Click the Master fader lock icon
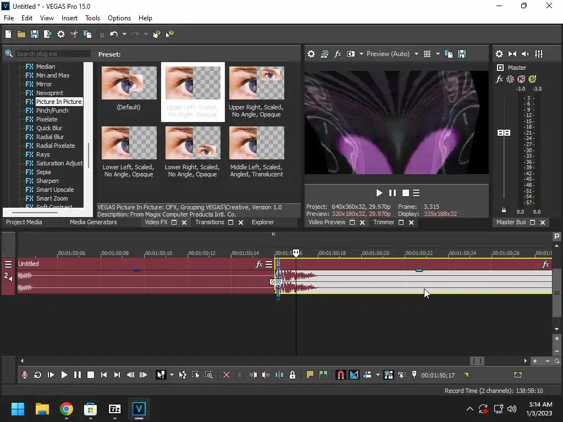Image resolution: width=563 pixels, height=422 pixels. click(x=504, y=210)
